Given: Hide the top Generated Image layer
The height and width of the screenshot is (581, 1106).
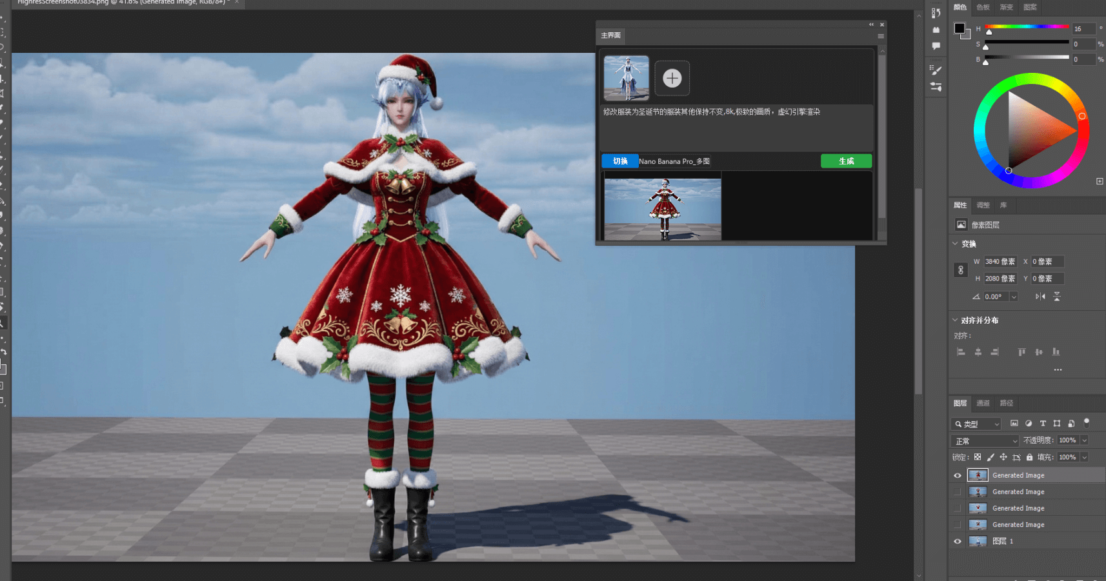Looking at the screenshot, I should coord(958,475).
